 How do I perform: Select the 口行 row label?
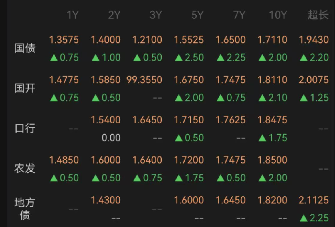click(x=25, y=128)
